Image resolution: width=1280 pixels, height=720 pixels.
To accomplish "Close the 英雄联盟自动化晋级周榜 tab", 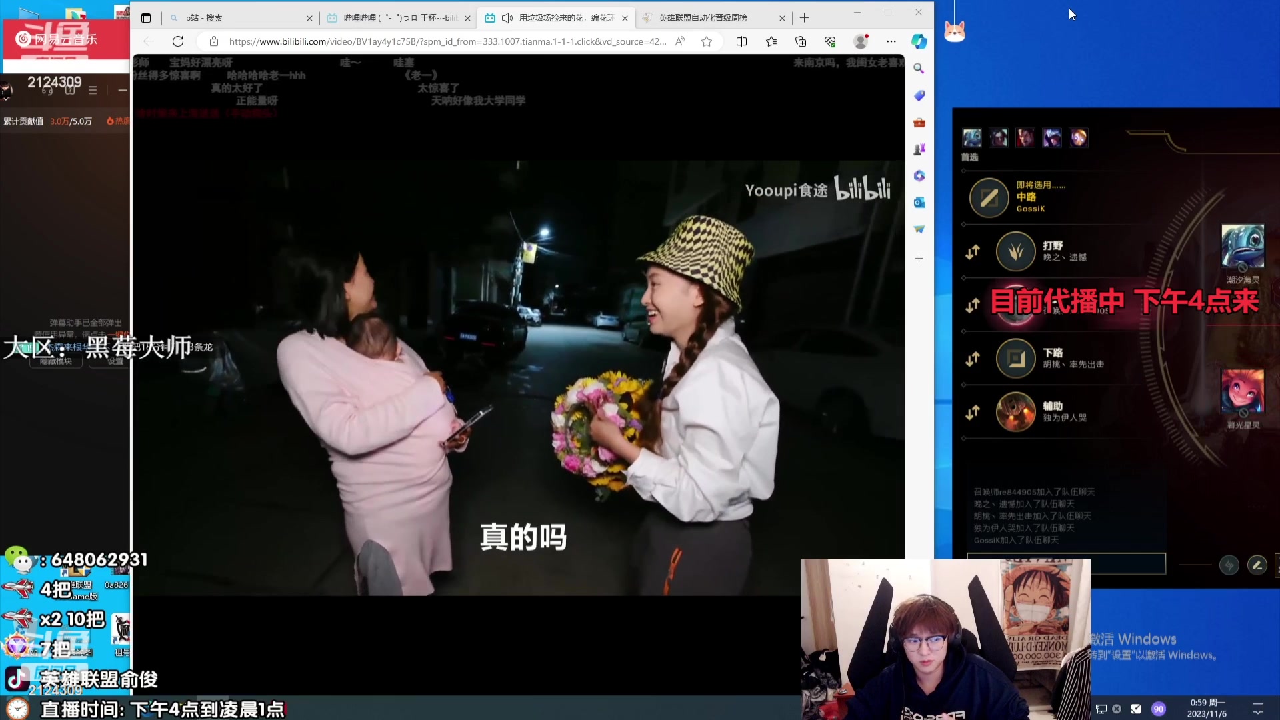I will tap(782, 18).
